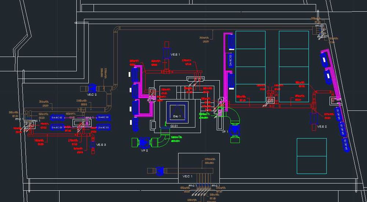
Task: Select the VE.S 1 fan label
Action: (x=175, y=55)
